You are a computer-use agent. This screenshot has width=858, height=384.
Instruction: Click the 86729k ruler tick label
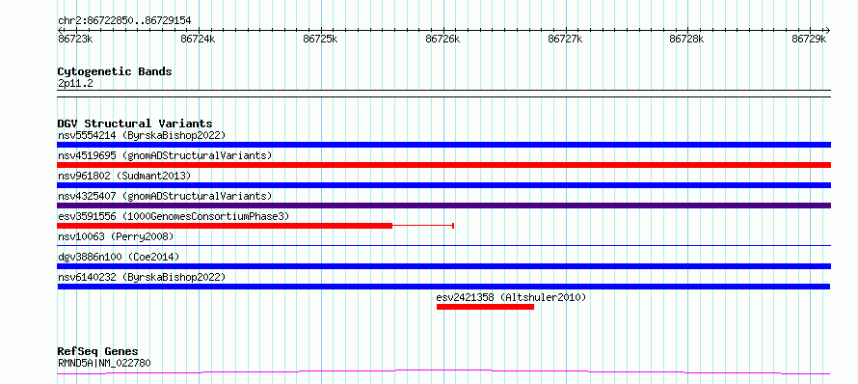809,39
